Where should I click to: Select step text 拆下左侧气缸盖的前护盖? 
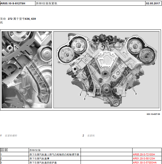click(x=43, y=163)
